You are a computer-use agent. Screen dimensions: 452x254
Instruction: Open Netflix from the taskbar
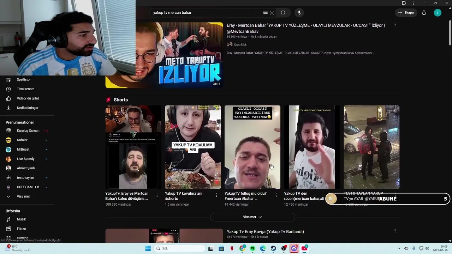(x=232, y=248)
